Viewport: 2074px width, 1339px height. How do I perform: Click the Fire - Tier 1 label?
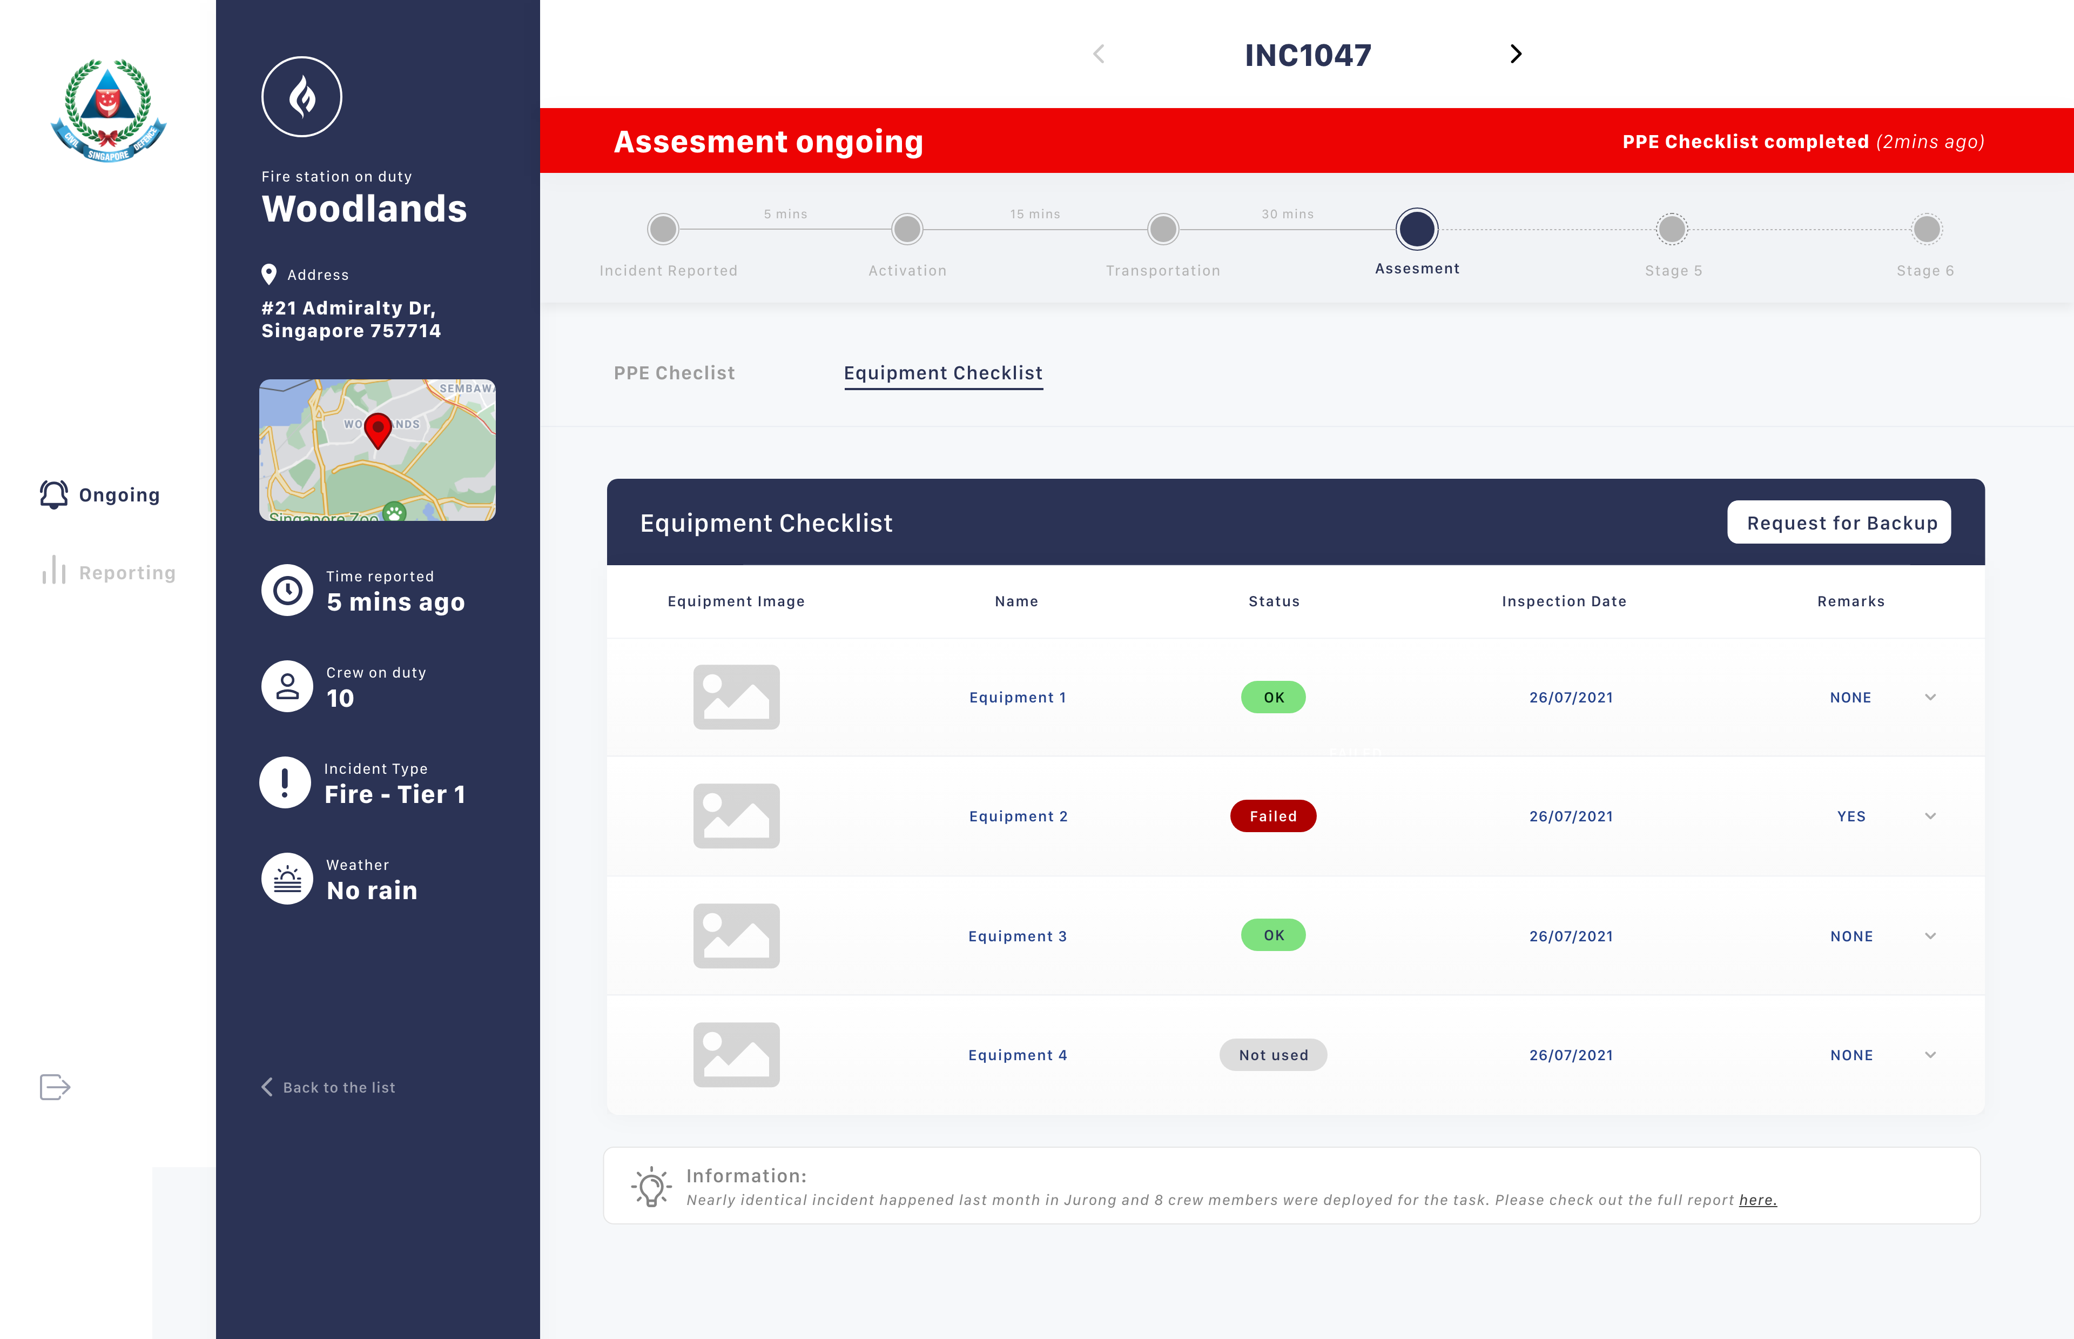395,795
